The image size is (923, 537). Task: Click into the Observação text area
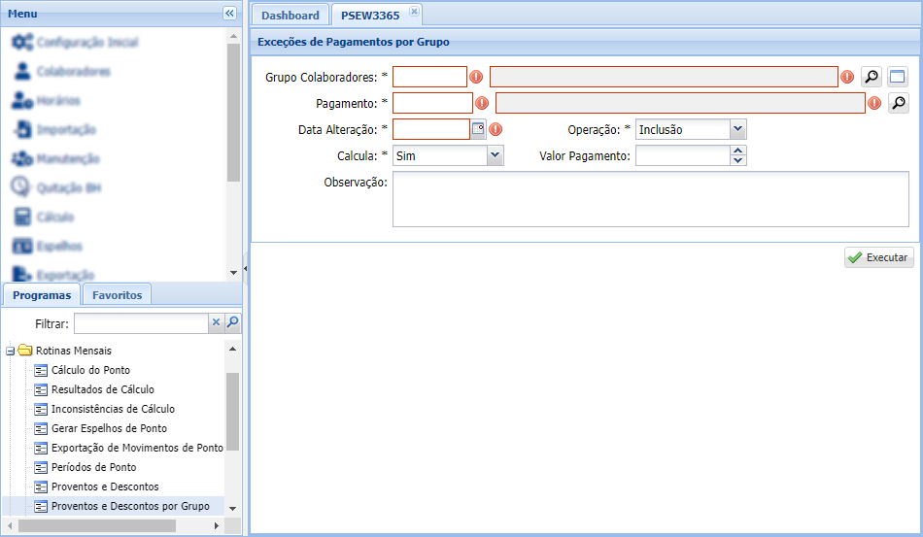(x=650, y=200)
